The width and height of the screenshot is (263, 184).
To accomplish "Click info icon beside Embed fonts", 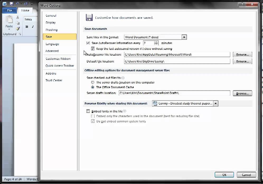I will pyautogui.click(x=125, y=111).
